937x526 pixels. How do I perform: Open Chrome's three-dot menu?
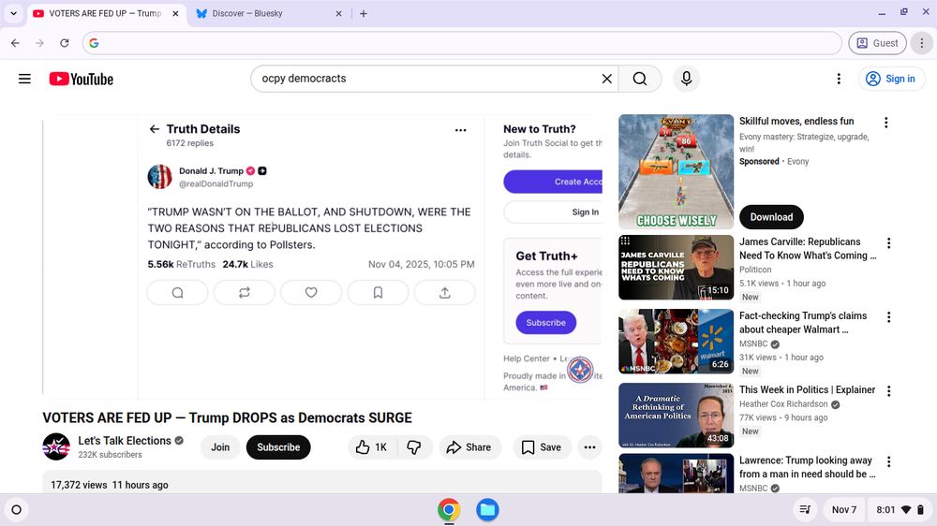tap(921, 43)
